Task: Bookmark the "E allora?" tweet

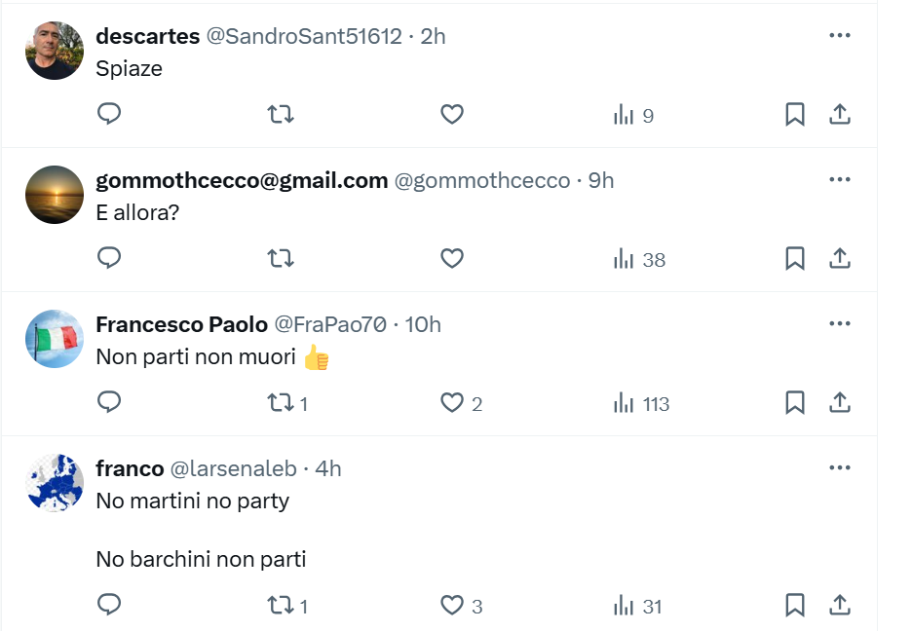Action: pyautogui.click(x=794, y=258)
